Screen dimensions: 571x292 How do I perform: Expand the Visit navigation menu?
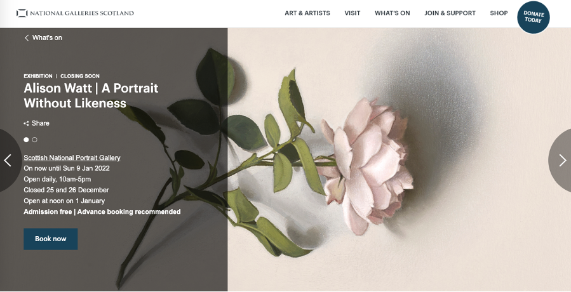[x=352, y=13]
